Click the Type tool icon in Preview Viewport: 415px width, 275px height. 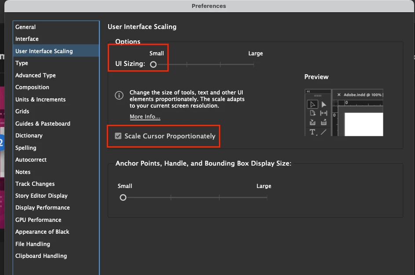point(313,132)
